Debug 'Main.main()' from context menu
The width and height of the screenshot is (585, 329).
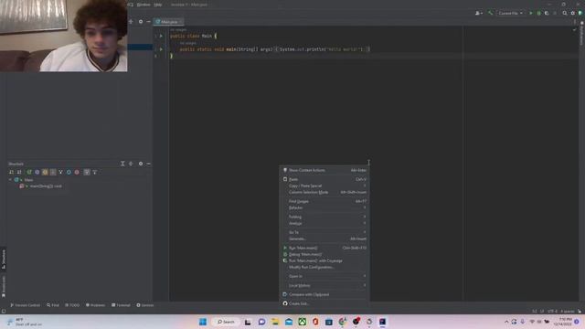[x=324, y=254]
